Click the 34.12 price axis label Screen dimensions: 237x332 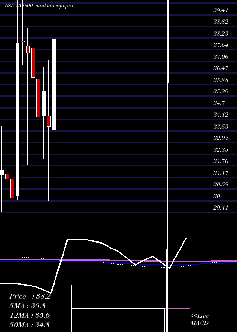tap(221, 115)
